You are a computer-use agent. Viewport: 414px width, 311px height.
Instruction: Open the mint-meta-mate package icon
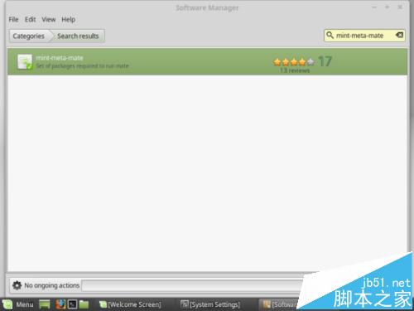[25, 61]
